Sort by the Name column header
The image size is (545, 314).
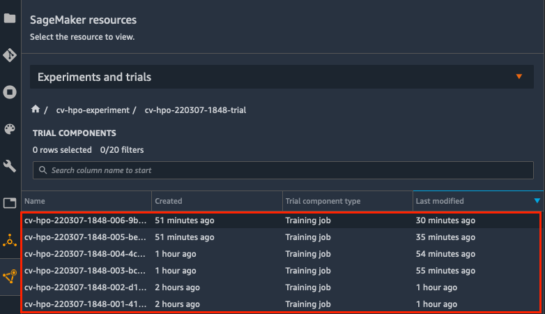click(86, 201)
